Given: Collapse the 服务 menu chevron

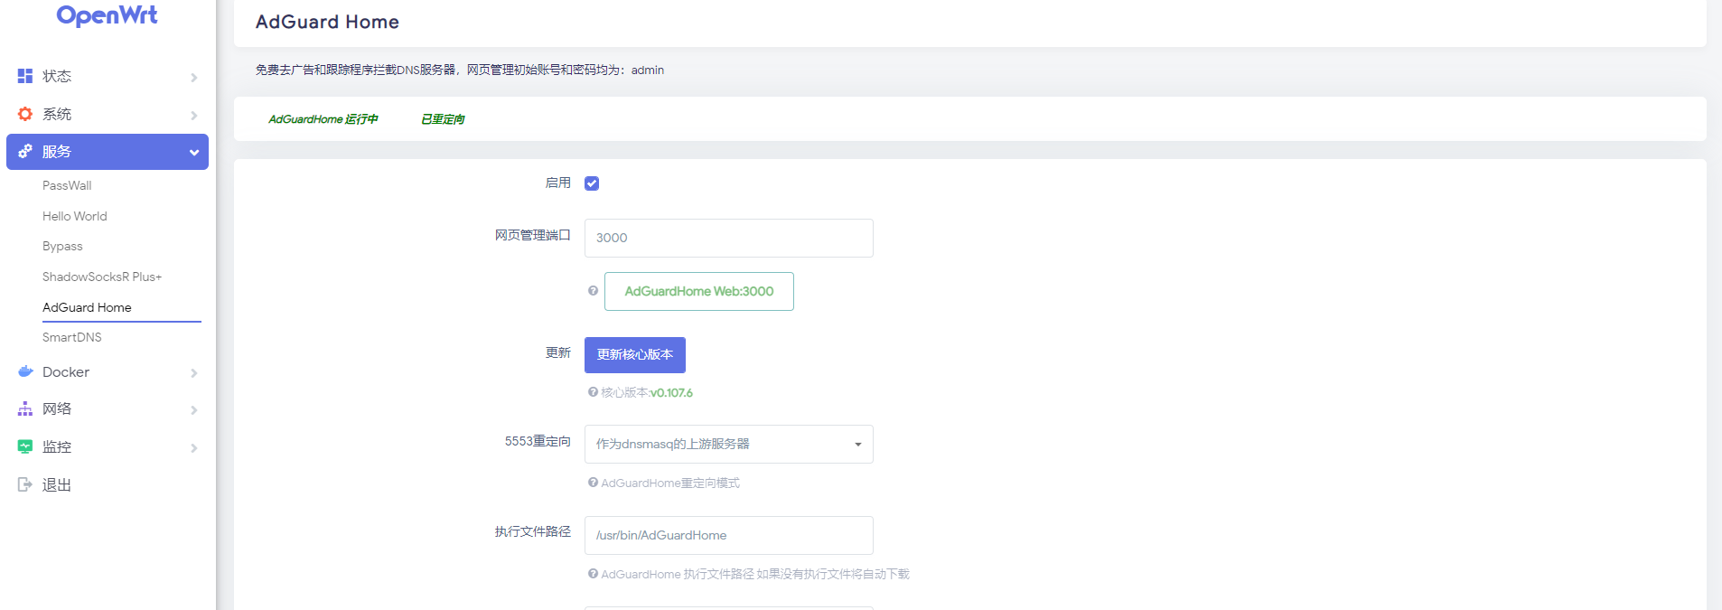Looking at the screenshot, I should 193,153.
